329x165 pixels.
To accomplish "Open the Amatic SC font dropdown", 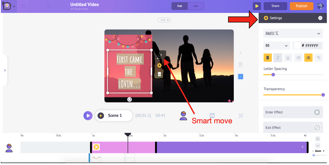I will [293, 34].
